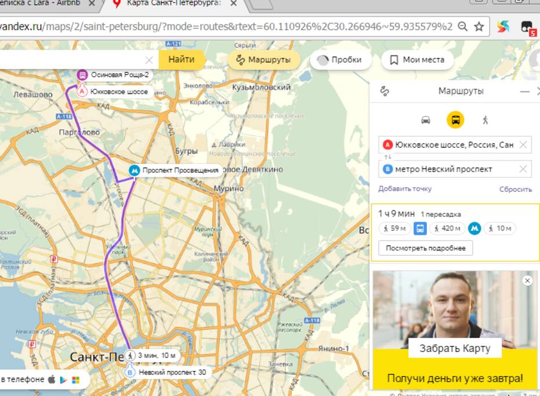The height and width of the screenshot is (396, 540).
Task: Select the 1 ч 9 мин route card
Action: pos(455,232)
